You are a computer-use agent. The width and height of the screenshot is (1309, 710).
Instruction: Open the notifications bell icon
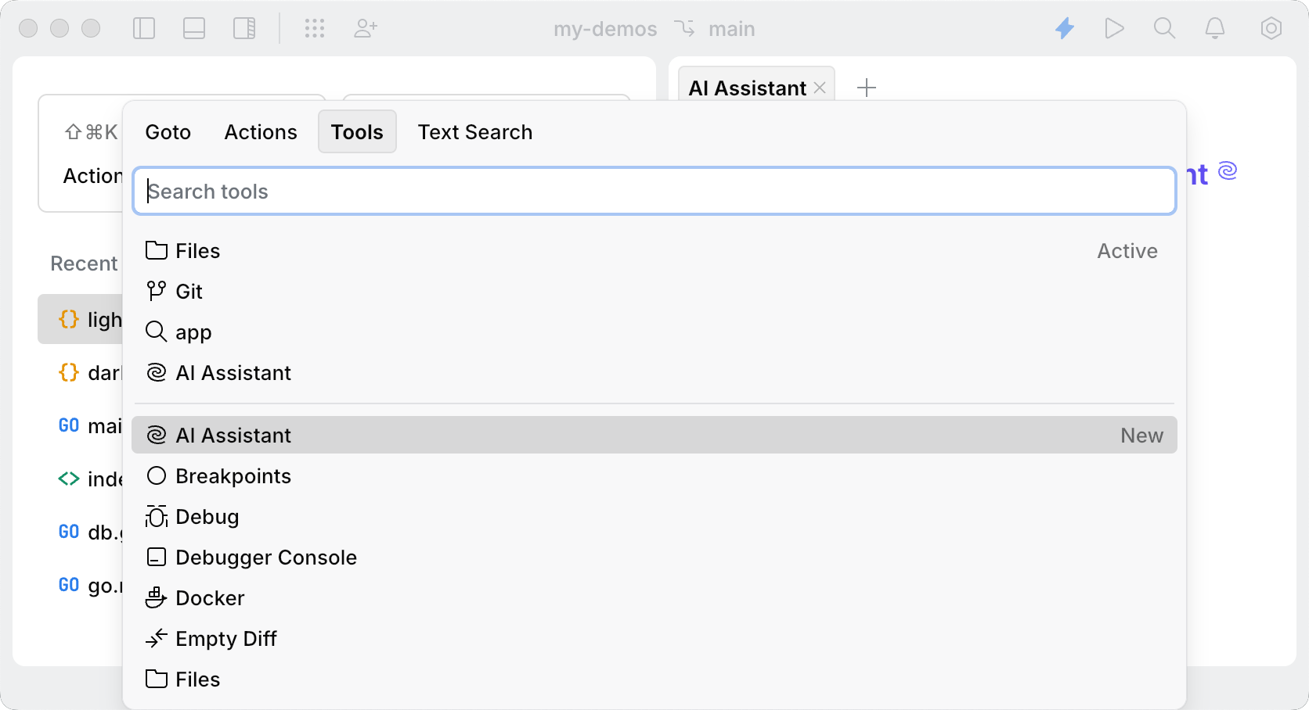point(1214,28)
